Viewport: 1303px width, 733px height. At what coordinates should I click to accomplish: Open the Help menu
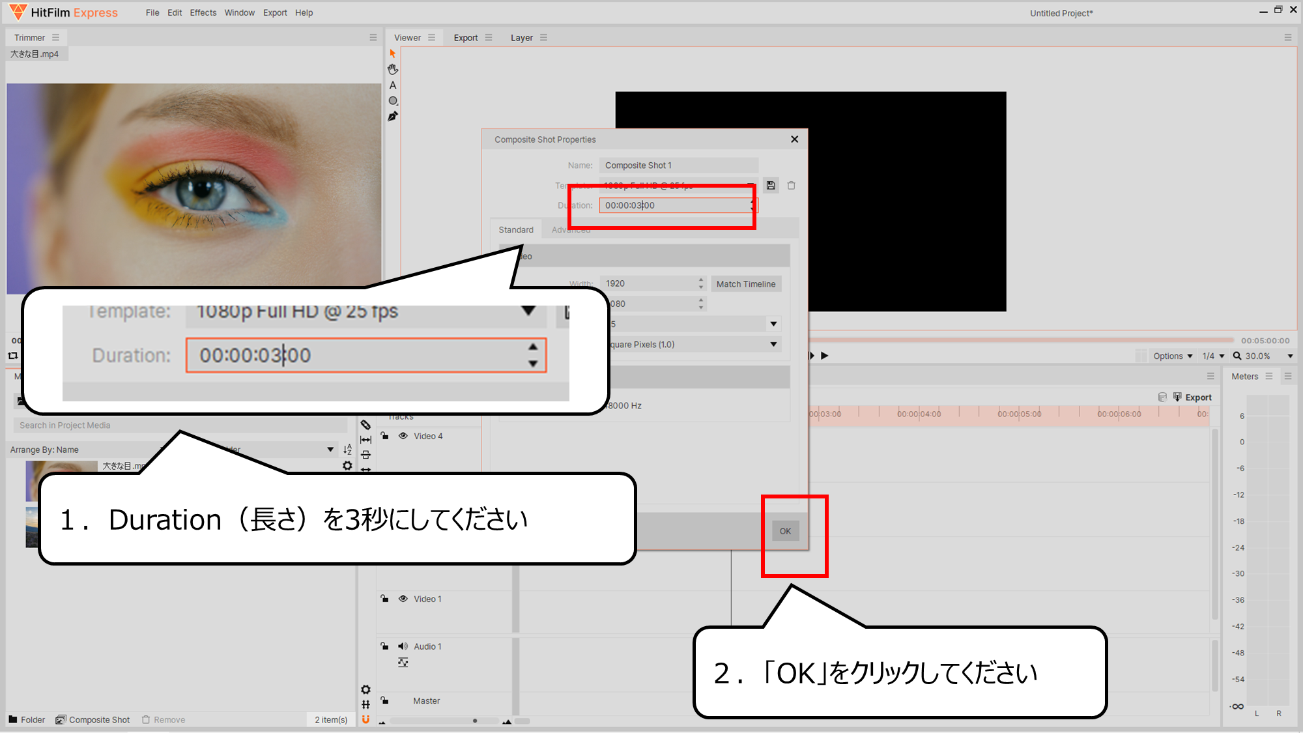point(304,12)
